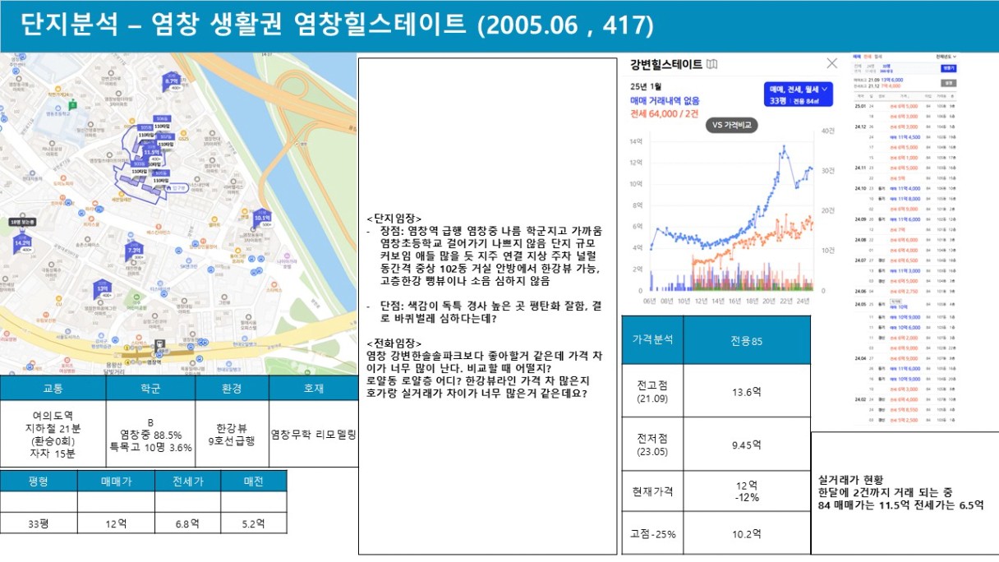Click the 10.1억 price marker on the map
Image resolution: width=999 pixels, height=562 pixels.
click(262, 219)
